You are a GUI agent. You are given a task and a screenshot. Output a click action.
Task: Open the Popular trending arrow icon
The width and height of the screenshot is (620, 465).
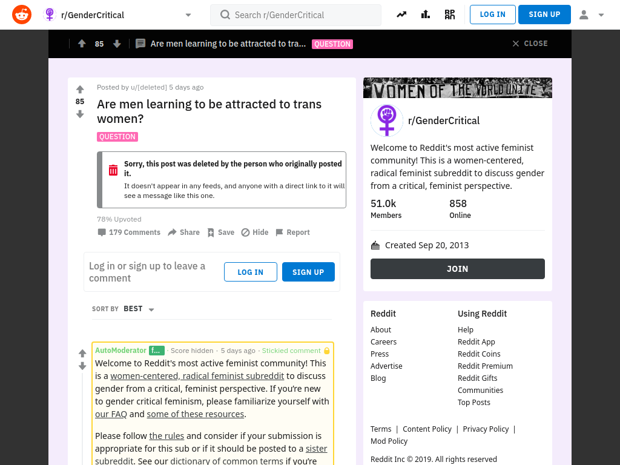click(x=401, y=15)
